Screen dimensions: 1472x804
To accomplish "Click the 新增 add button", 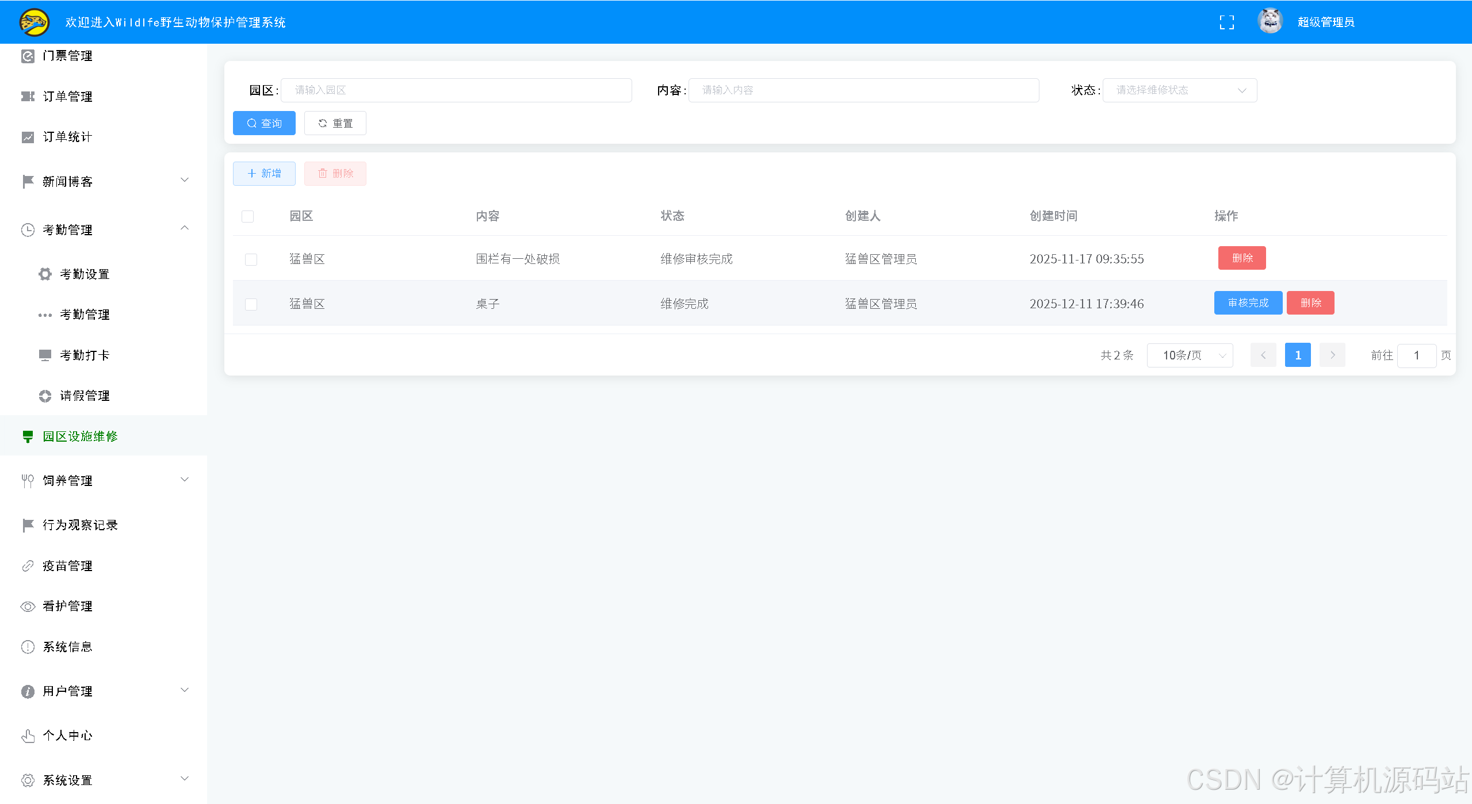I will [264, 174].
